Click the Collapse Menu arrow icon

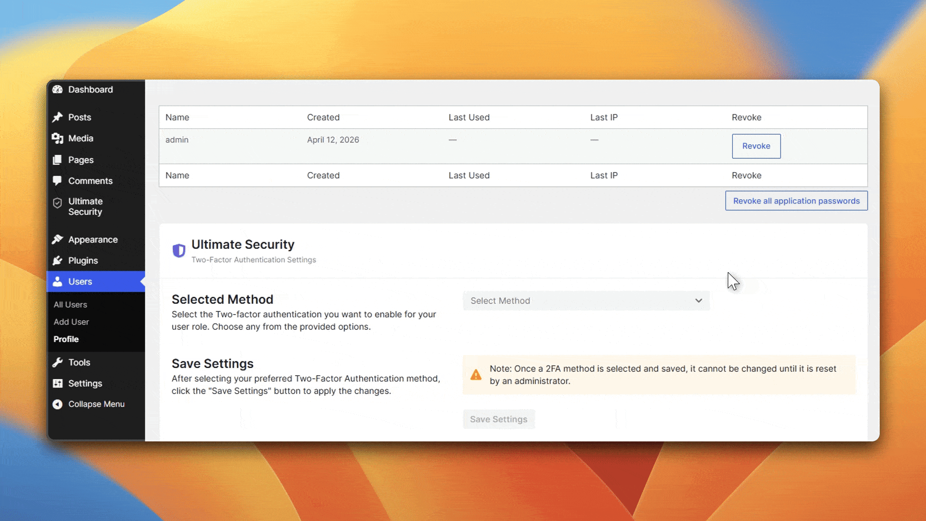pos(57,404)
